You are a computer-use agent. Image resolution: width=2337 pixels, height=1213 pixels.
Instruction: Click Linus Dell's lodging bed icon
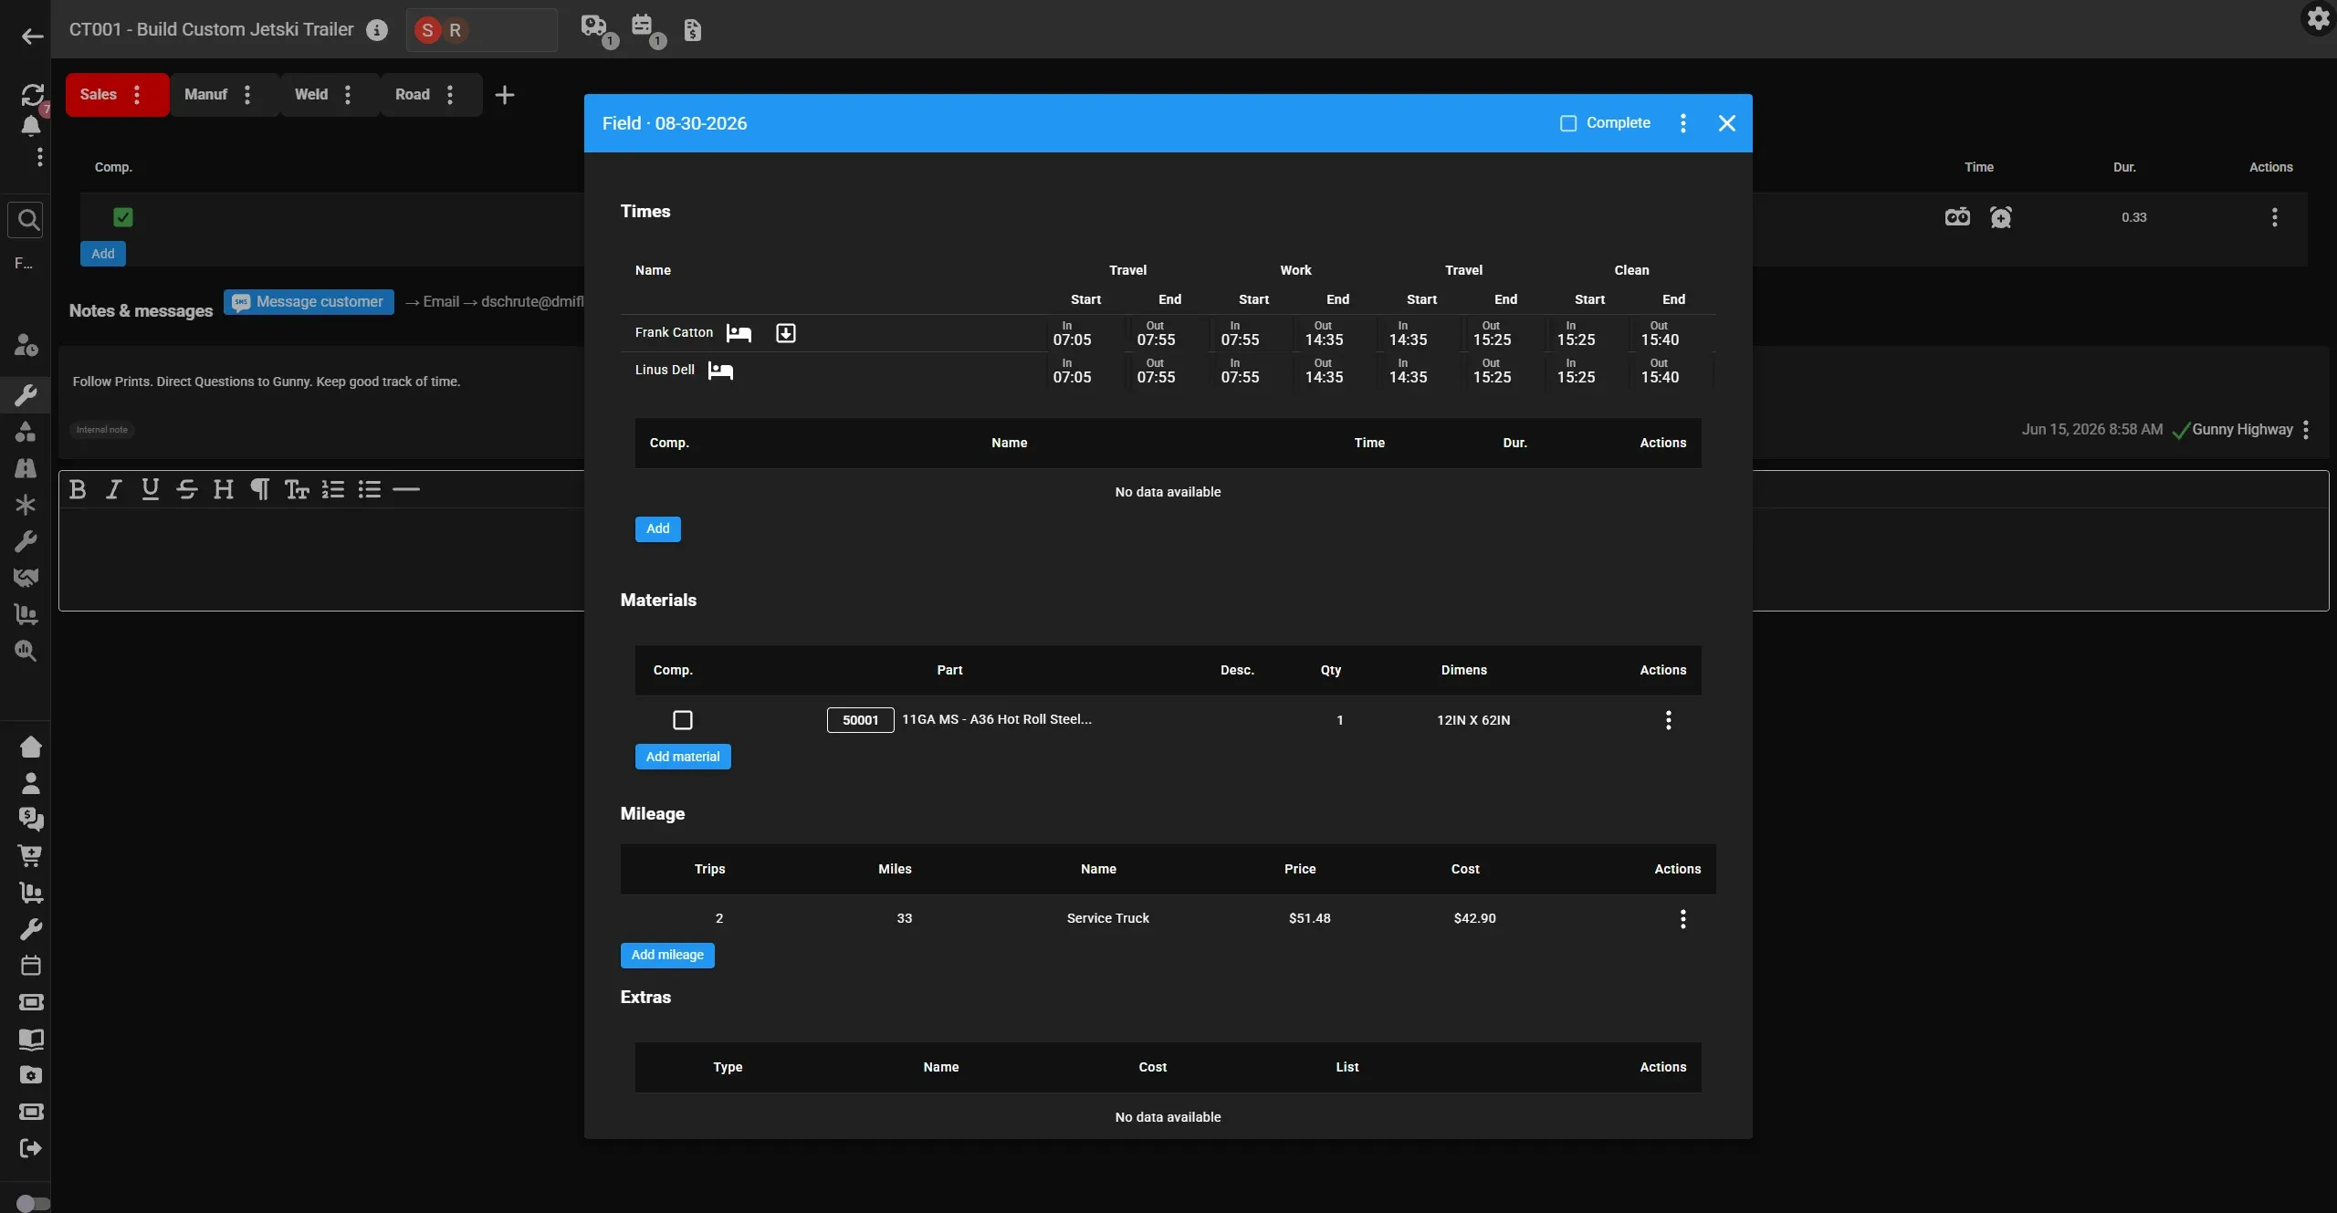point(720,371)
